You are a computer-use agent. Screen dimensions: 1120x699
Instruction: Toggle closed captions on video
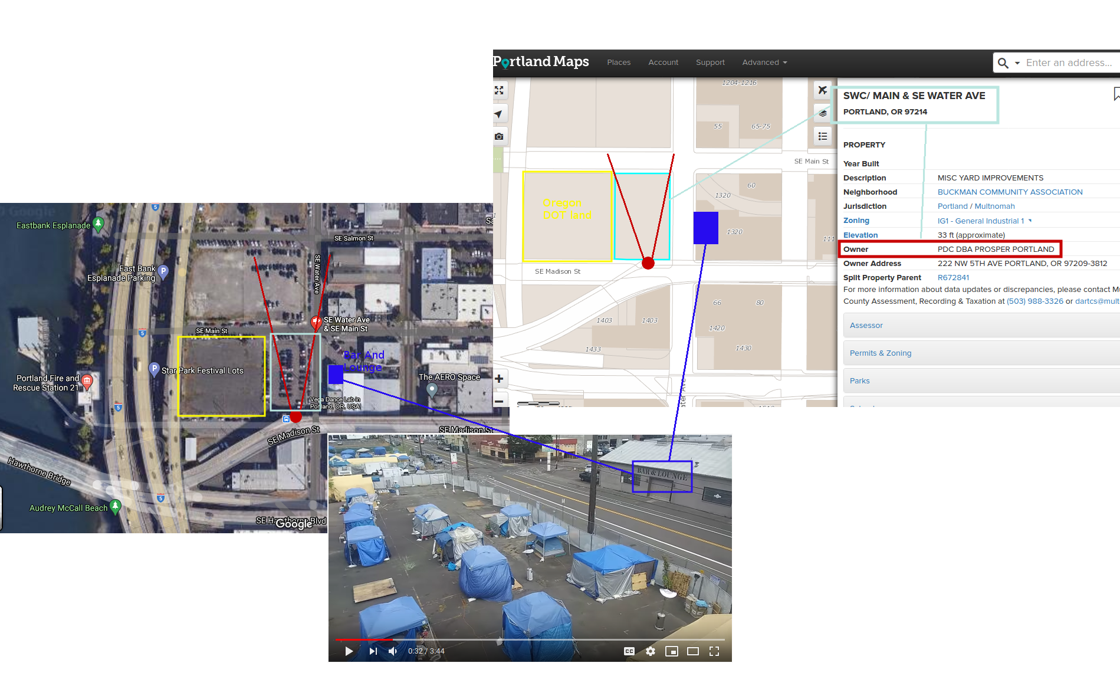[629, 651]
